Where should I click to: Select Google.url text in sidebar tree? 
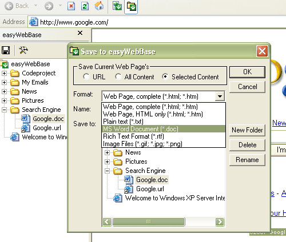[x=47, y=128]
